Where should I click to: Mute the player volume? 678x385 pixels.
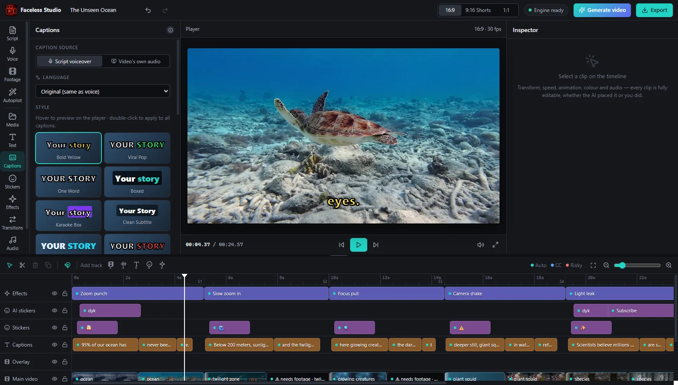pos(481,245)
